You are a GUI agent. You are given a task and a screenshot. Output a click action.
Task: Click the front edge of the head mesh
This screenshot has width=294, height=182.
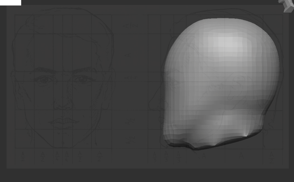[165, 95]
